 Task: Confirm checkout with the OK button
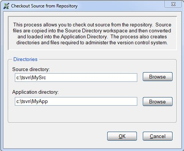pyautogui.click(x=122, y=136)
